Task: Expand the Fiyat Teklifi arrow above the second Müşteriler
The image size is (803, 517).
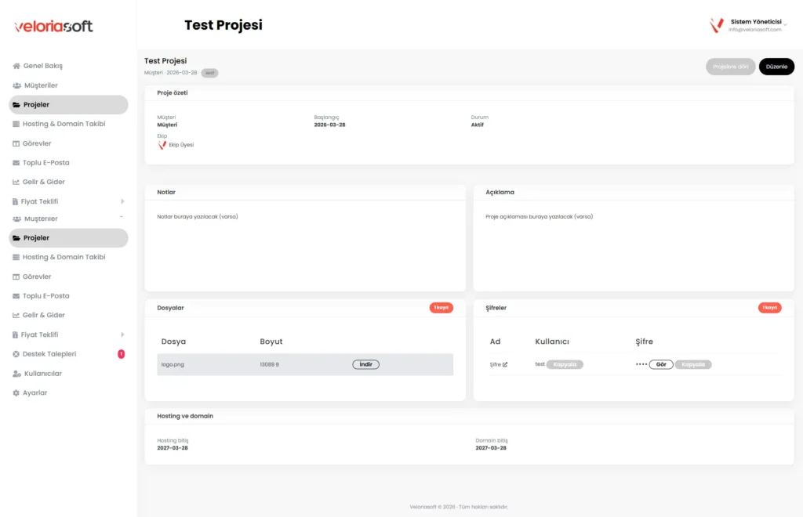Action: 122,201
